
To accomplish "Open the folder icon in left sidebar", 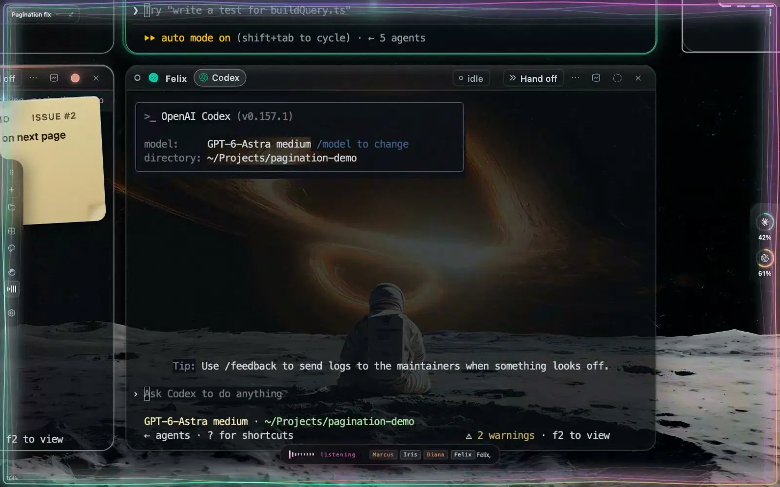I will coord(12,207).
